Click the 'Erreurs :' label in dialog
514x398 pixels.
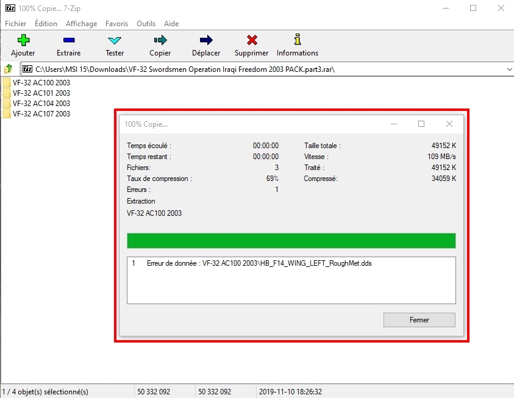pyautogui.click(x=138, y=190)
